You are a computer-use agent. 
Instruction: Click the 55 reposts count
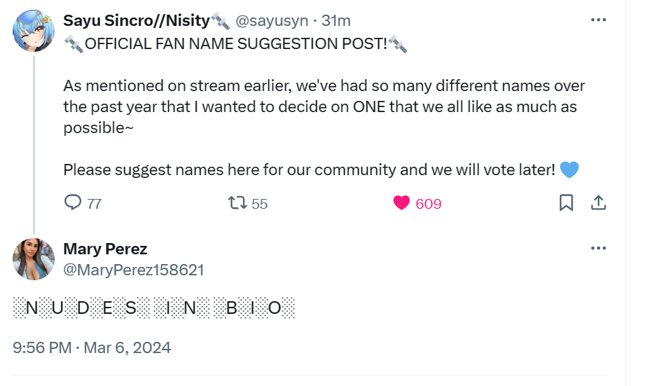259,204
